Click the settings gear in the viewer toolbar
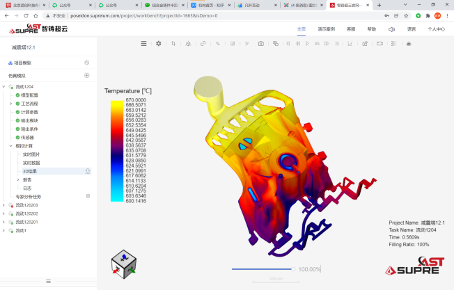The image size is (454, 290). click(158, 43)
